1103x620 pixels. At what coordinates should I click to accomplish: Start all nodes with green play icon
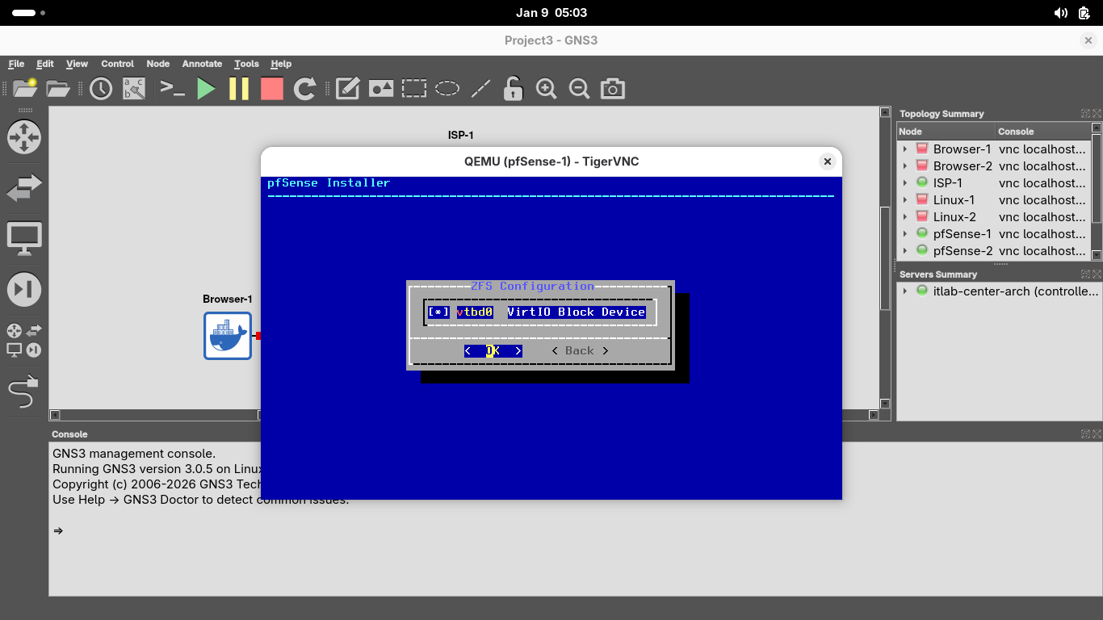click(x=207, y=89)
